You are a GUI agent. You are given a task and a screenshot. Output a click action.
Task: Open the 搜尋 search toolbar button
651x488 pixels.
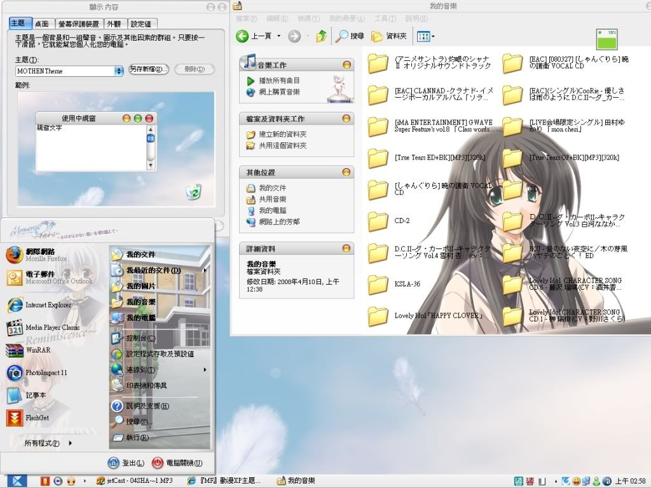[x=350, y=36]
